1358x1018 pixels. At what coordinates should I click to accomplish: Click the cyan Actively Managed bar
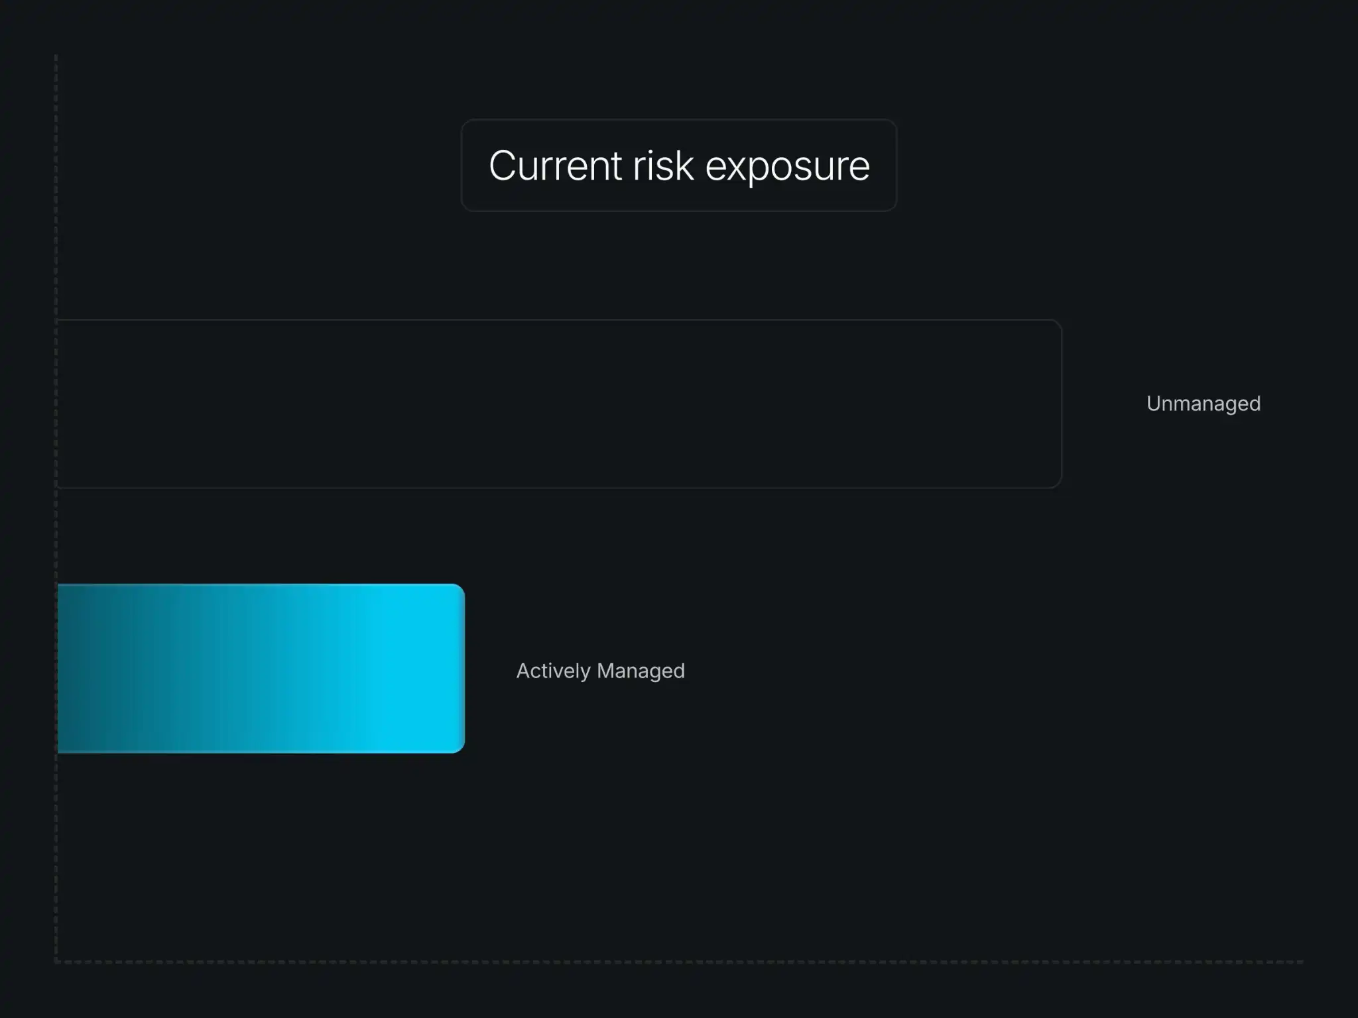click(x=261, y=668)
